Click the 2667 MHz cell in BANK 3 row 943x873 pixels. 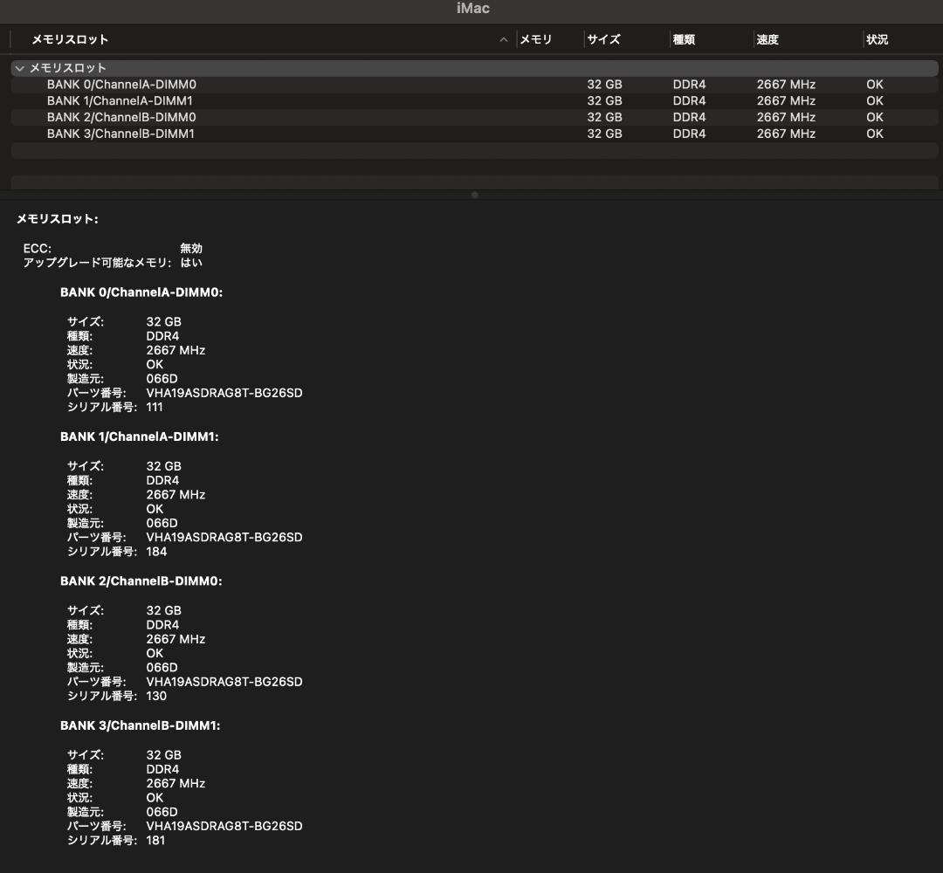(x=786, y=134)
